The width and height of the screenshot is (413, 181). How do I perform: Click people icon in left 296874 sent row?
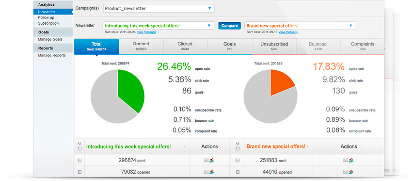[211, 160]
